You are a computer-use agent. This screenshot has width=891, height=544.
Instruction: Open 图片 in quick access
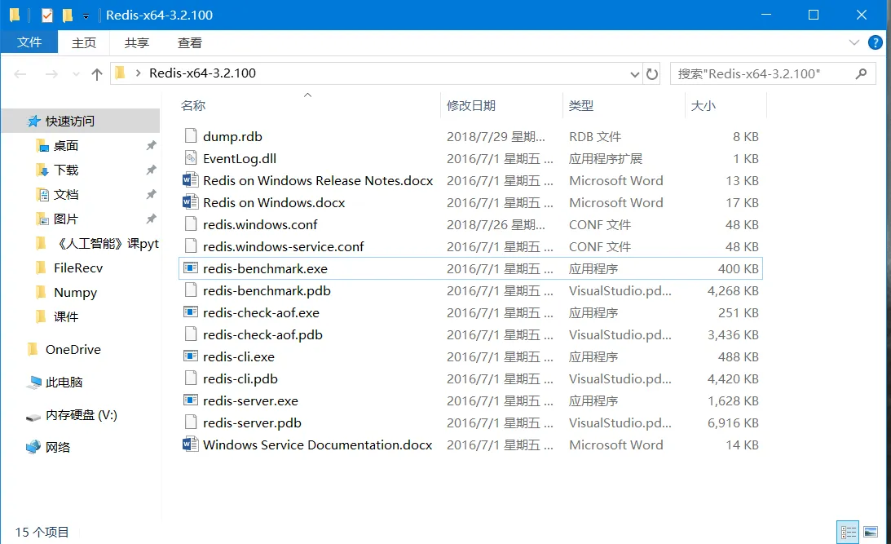point(65,219)
